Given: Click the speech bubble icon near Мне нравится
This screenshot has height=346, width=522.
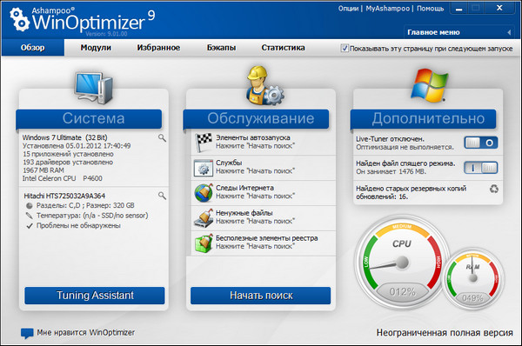Looking at the screenshot, I should [x=27, y=333].
